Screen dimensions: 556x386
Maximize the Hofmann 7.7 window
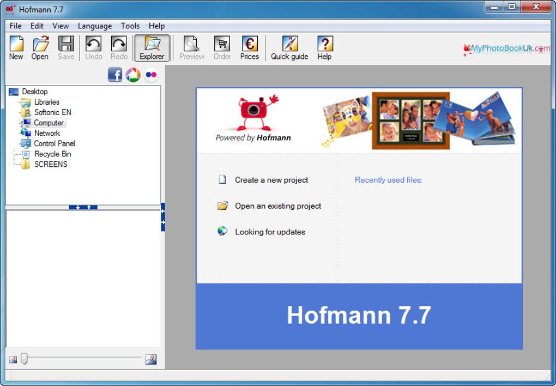[512, 7]
